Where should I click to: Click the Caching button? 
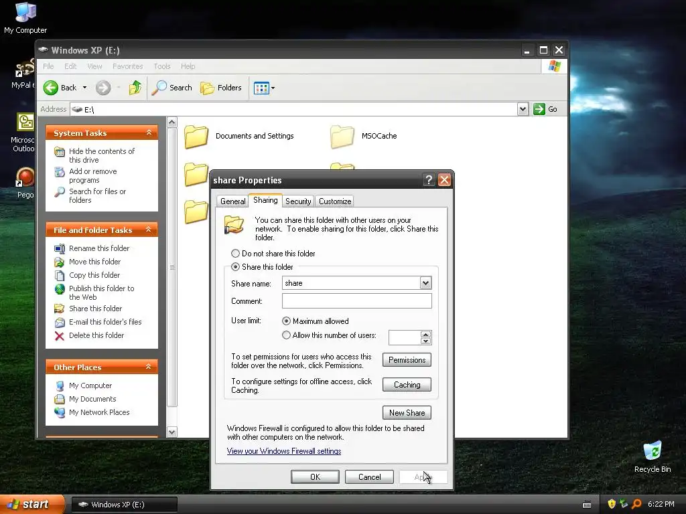point(407,385)
